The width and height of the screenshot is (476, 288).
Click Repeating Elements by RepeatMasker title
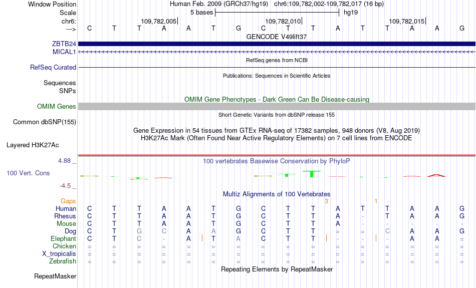(277, 269)
